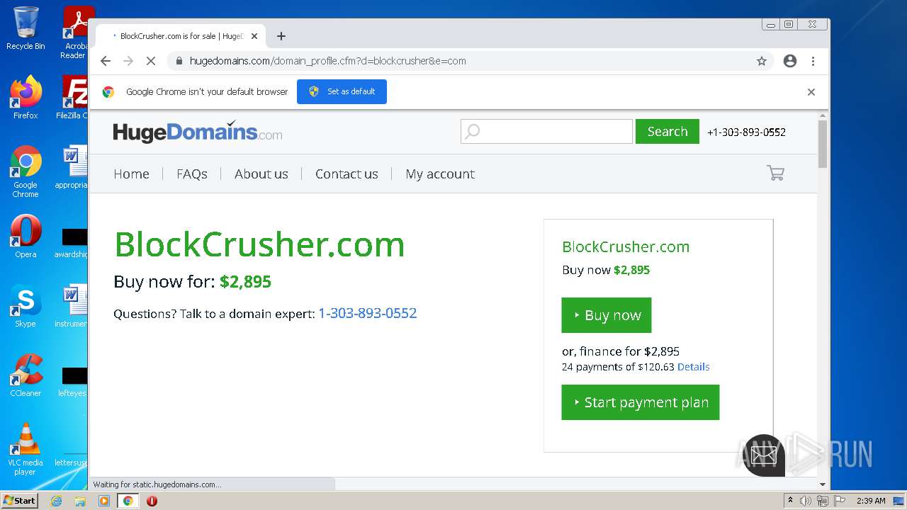Select the CCleaner desktop icon

[26, 375]
